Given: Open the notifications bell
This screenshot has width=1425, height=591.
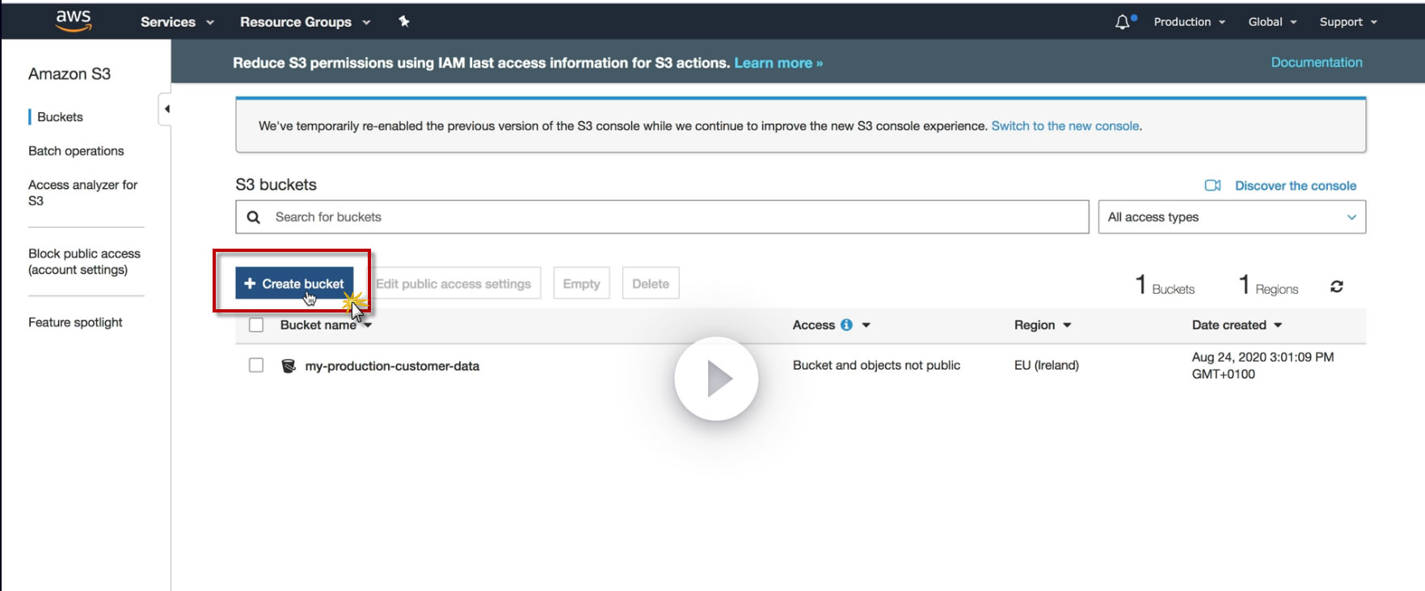Looking at the screenshot, I should click(x=1123, y=23).
